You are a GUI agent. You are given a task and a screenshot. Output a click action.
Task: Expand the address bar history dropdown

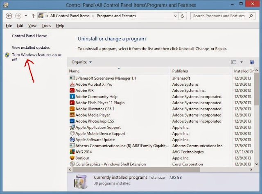click(175, 16)
